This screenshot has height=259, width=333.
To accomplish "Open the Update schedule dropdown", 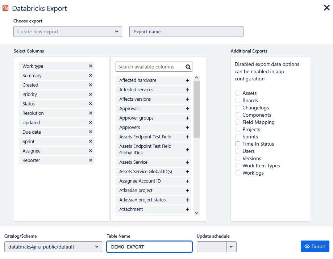I will click(232, 247).
